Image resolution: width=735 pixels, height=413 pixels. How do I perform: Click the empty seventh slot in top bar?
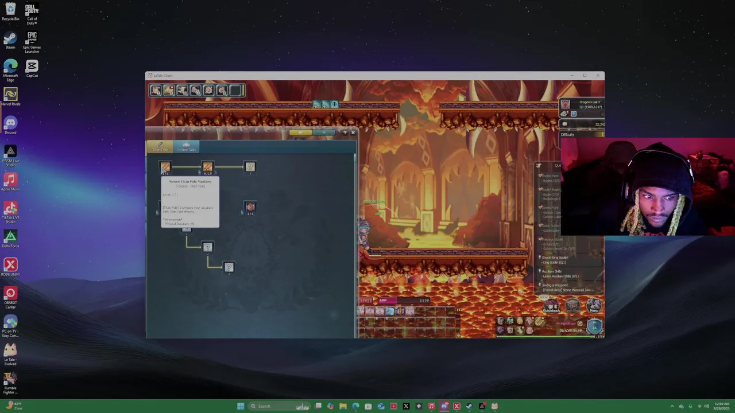coord(235,90)
